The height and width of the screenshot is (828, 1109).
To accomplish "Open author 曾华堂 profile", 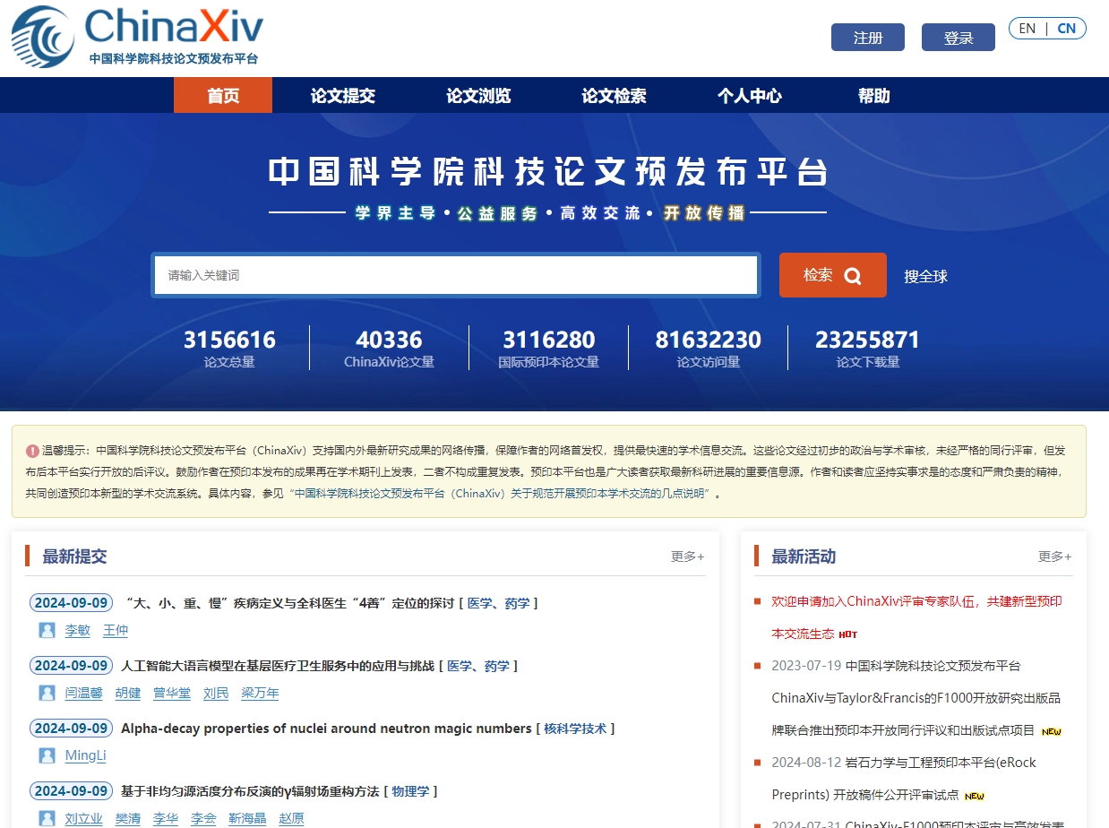I will [x=172, y=694].
